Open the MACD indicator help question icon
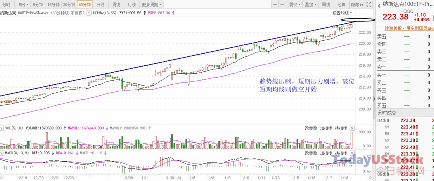Screen dimensions: 434x181 pyautogui.click(x=2, y=153)
